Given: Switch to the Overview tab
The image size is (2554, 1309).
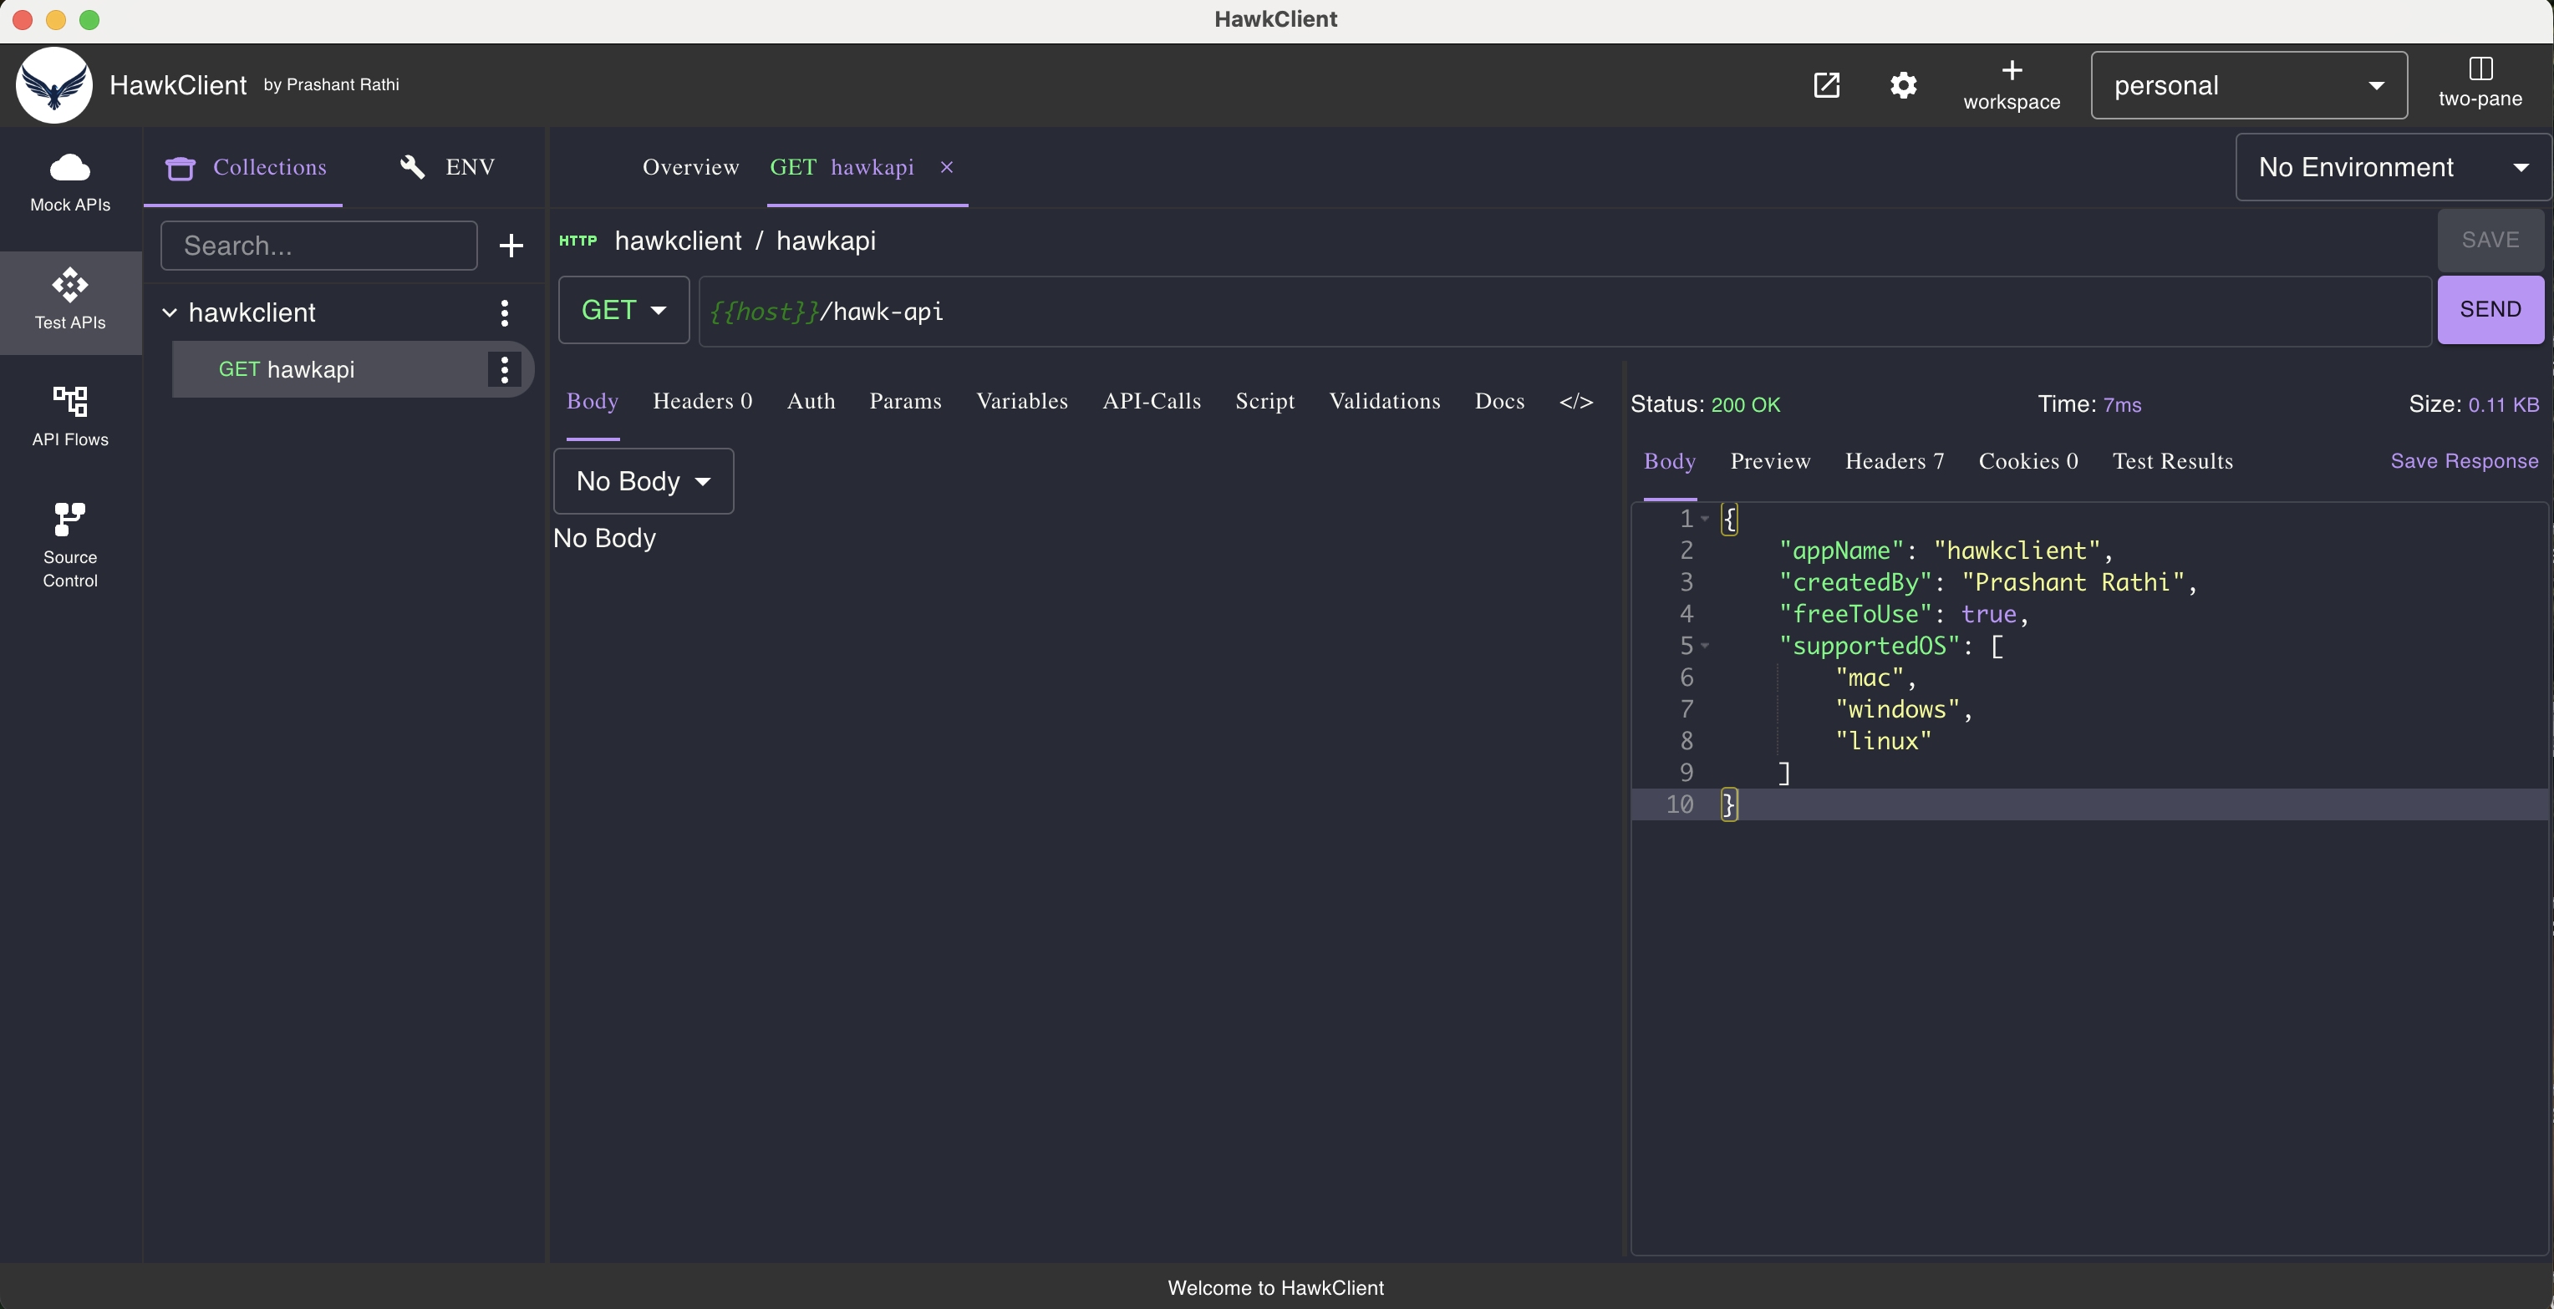Looking at the screenshot, I should pyautogui.click(x=690, y=166).
